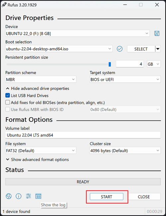
Task: Expand Show advanced format options
Action: point(37,159)
